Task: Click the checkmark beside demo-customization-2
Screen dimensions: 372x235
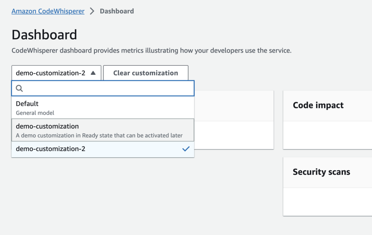Action: pos(186,149)
